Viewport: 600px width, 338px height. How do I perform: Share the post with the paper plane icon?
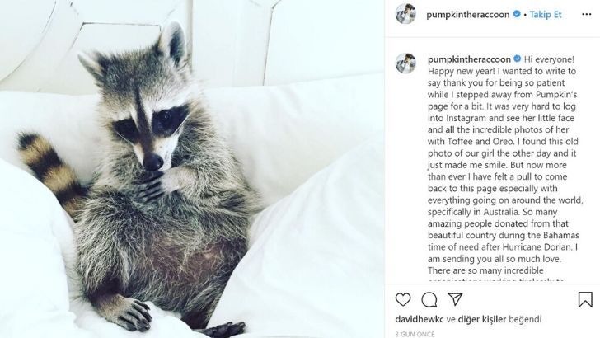455,299
